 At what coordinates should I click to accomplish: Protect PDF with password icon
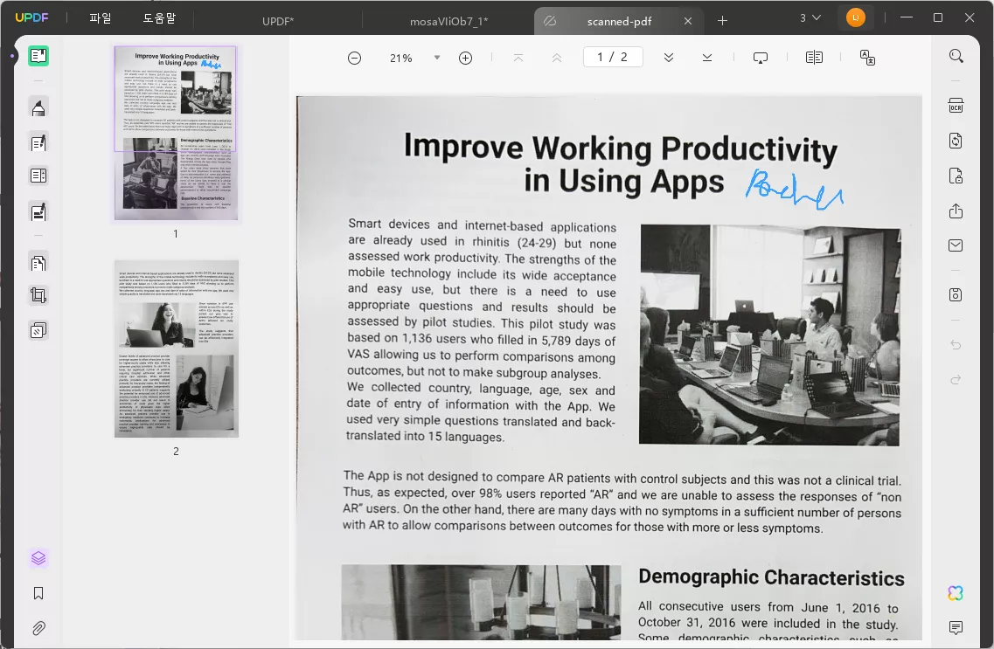pyautogui.click(x=956, y=176)
